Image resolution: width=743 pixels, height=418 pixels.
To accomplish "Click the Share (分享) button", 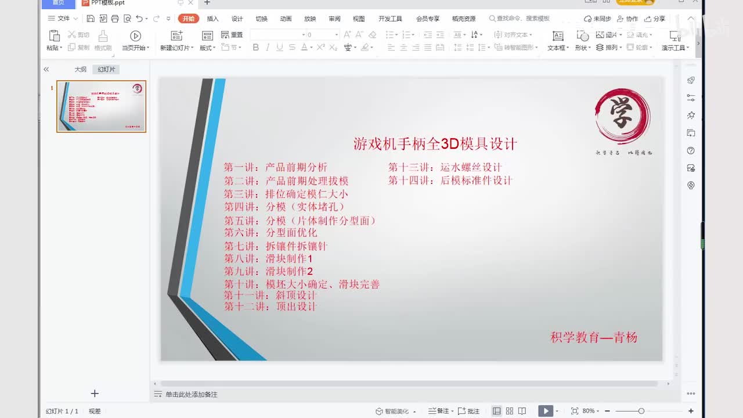I will tap(655, 19).
